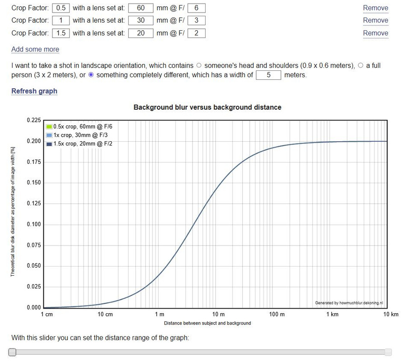Click the light blue 1x crop legend swatch
The height and width of the screenshot is (361, 403).
pos(49,135)
